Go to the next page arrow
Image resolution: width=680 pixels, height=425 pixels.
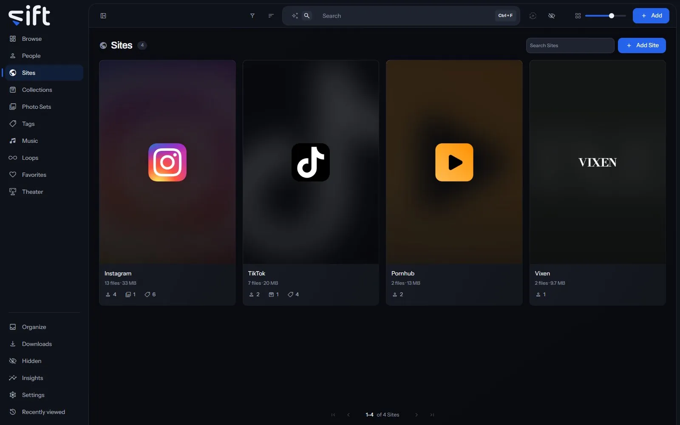[416, 415]
